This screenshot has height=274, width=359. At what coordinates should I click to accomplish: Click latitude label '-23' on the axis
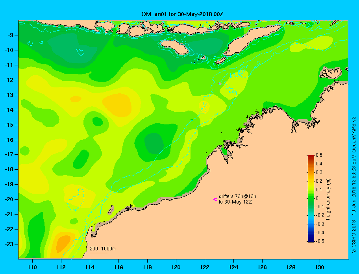coord(9,244)
